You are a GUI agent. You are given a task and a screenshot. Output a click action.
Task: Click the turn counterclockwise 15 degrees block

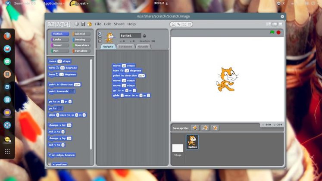(x=62, y=75)
